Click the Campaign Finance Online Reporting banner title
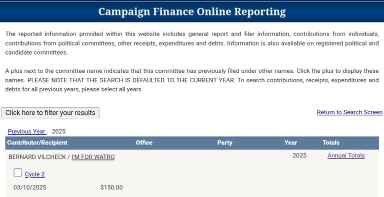The width and height of the screenshot is (384, 197). tap(192, 12)
